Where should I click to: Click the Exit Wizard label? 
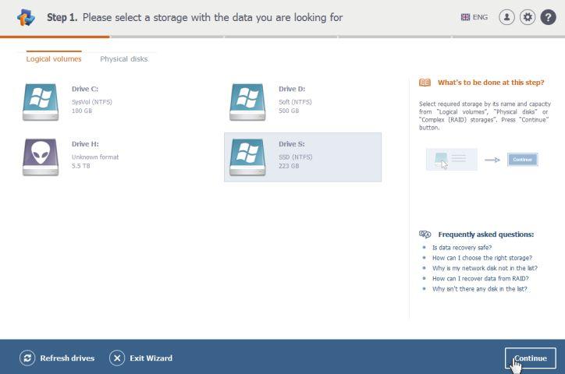[x=151, y=358]
